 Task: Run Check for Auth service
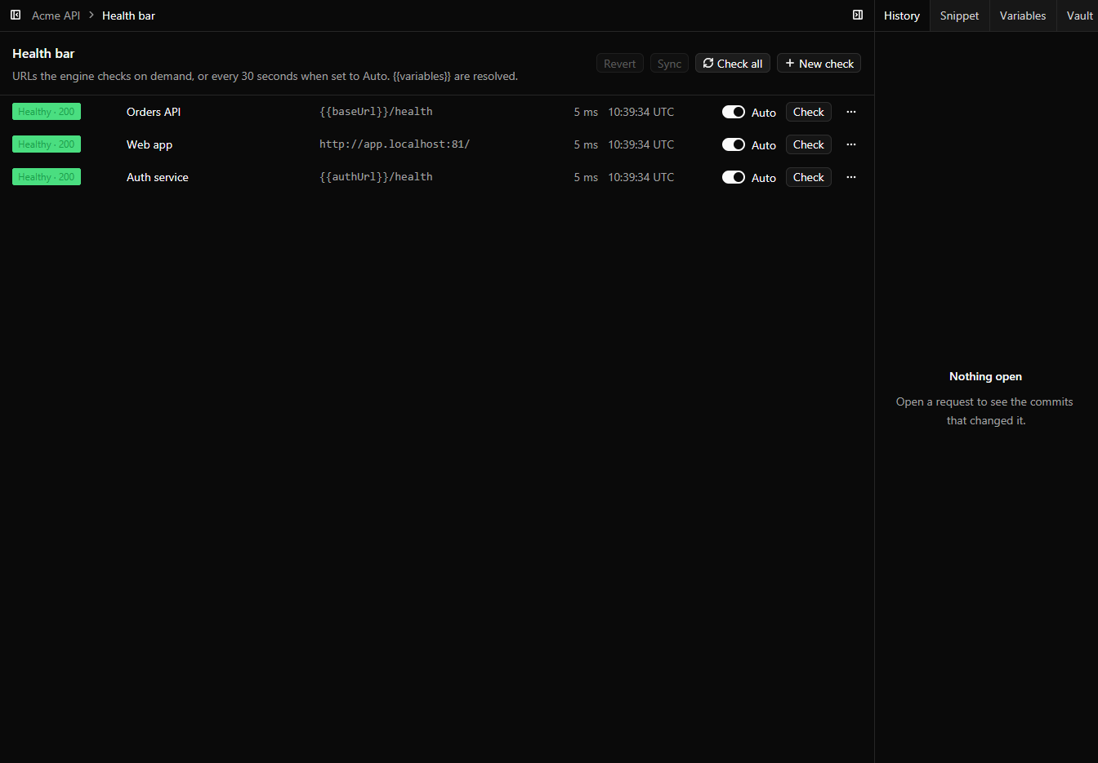click(809, 177)
